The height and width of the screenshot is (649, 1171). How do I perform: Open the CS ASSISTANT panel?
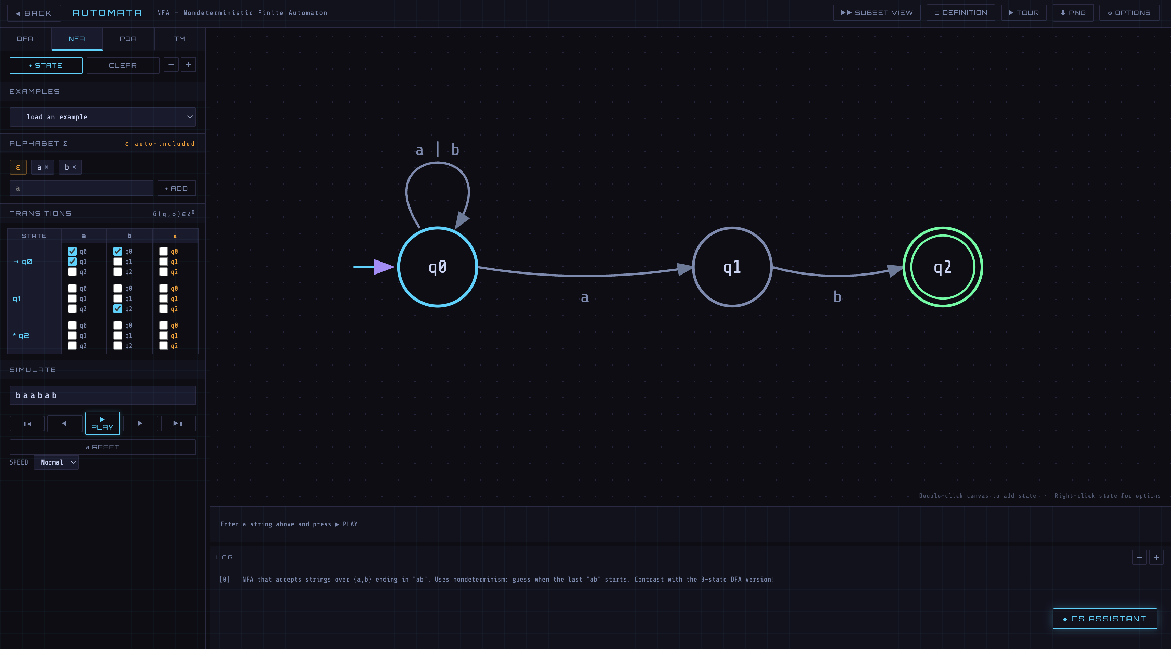[1104, 619]
